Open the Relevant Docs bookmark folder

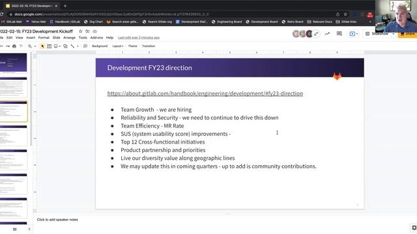[x=319, y=21]
